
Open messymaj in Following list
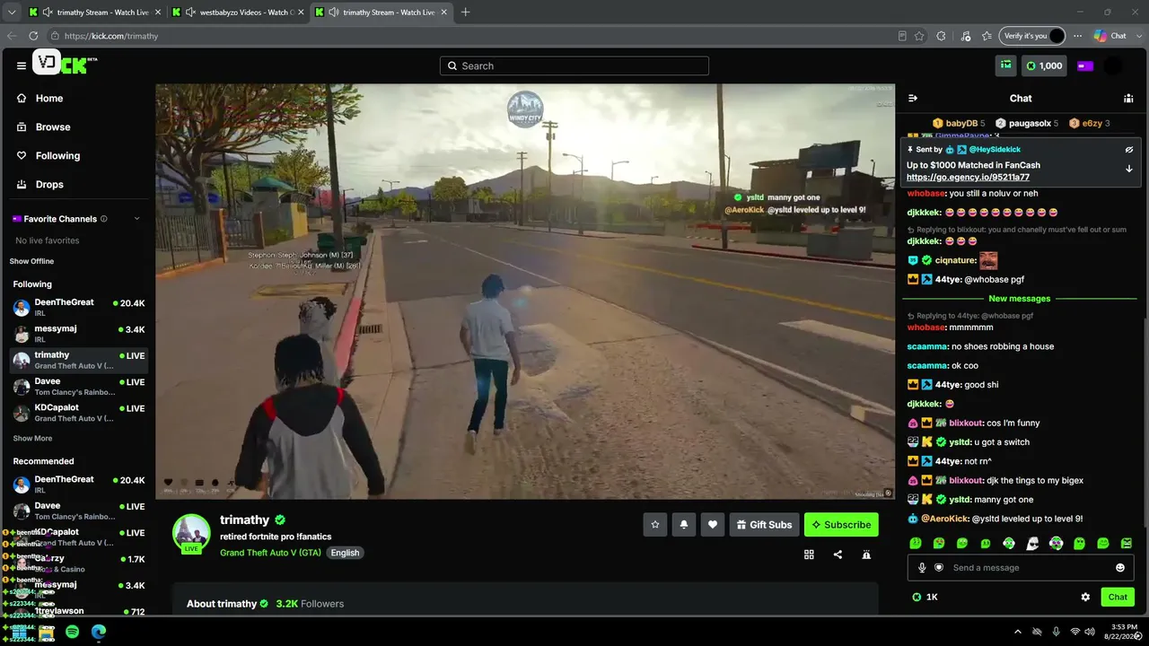(79, 334)
